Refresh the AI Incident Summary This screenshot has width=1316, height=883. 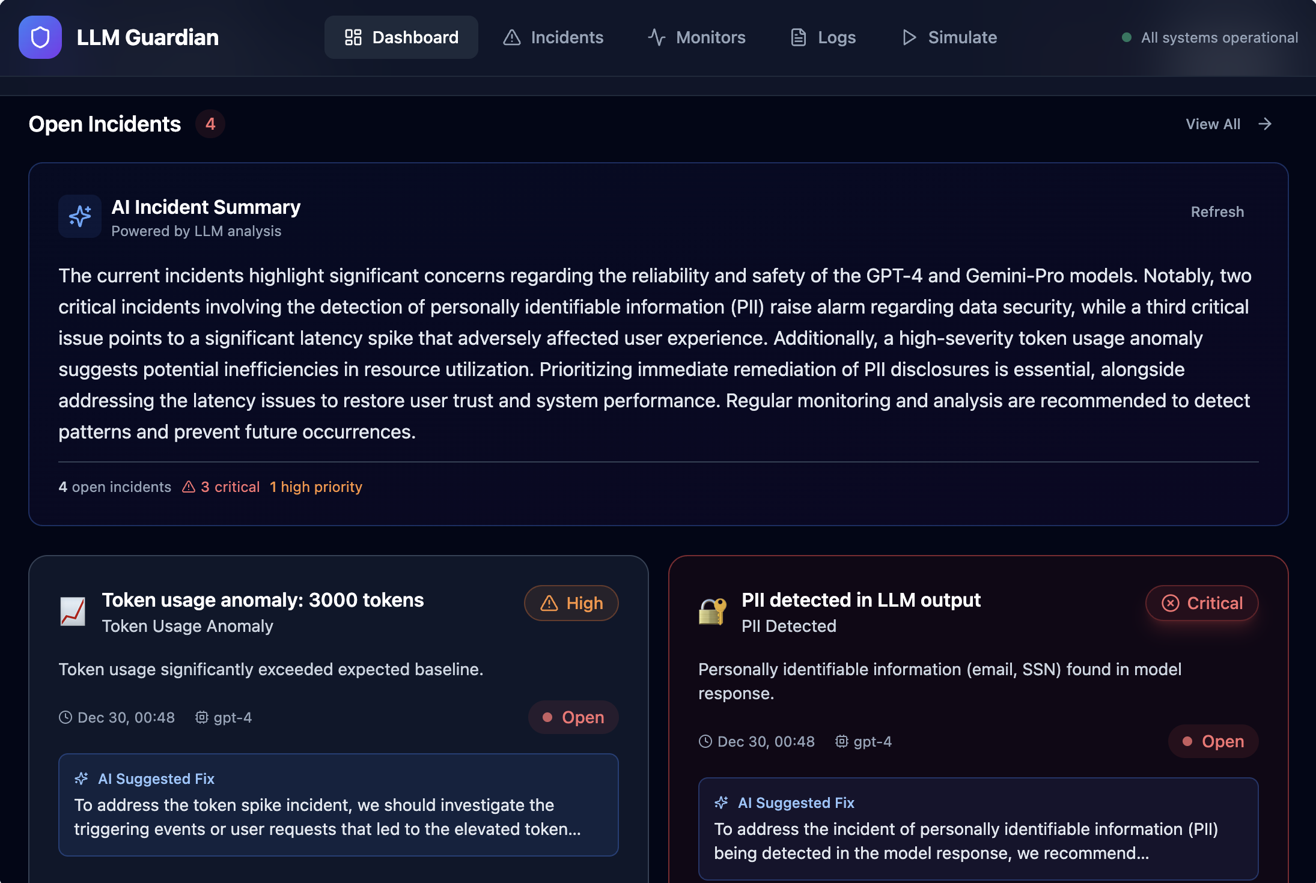(x=1217, y=211)
